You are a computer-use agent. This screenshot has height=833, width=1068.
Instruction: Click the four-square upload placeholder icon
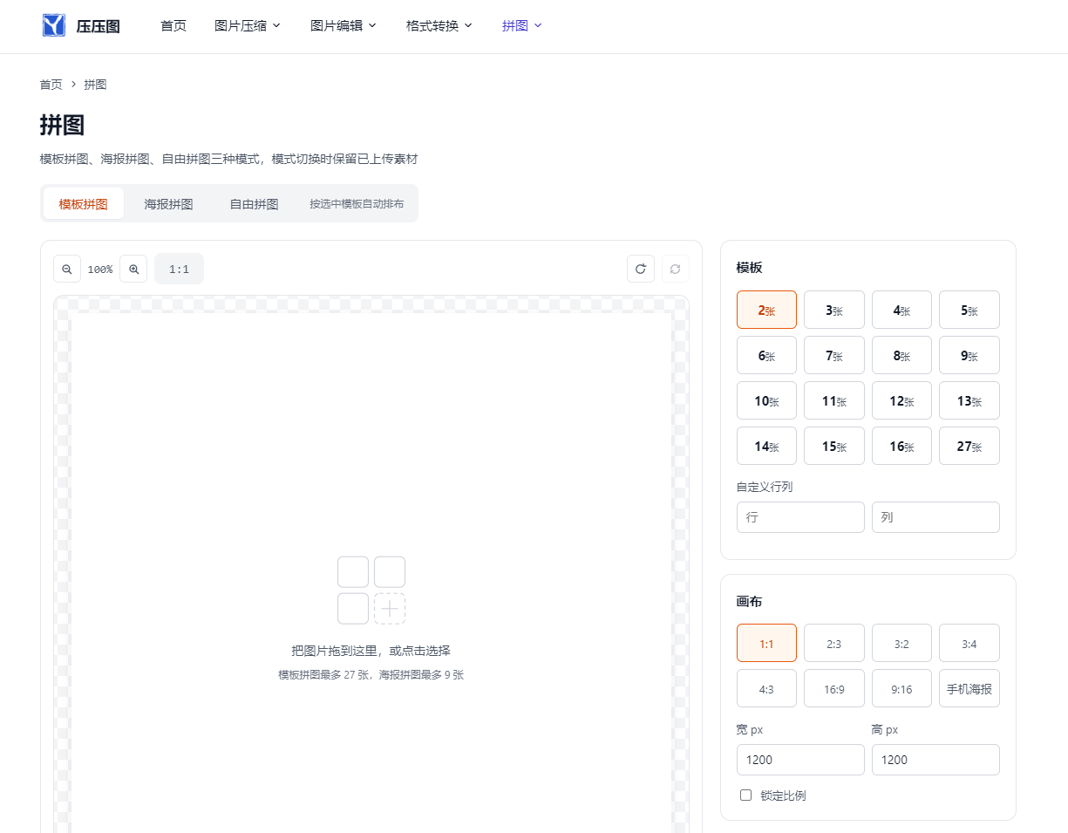[x=371, y=591]
